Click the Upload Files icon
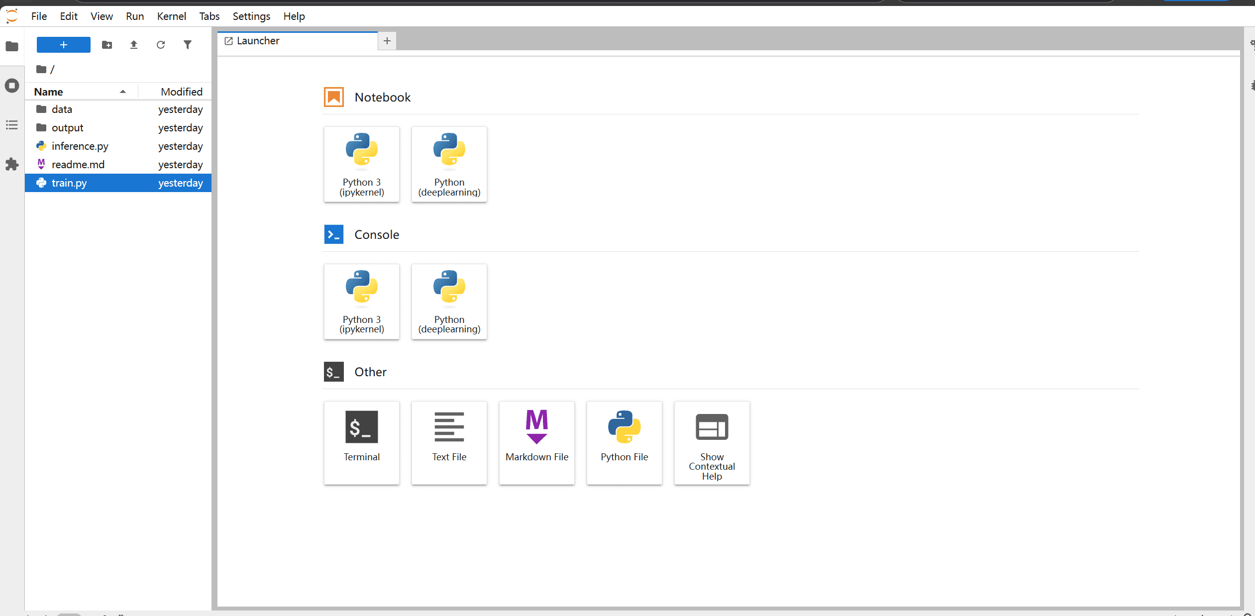Image resolution: width=1255 pixels, height=616 pixels. 134,45
